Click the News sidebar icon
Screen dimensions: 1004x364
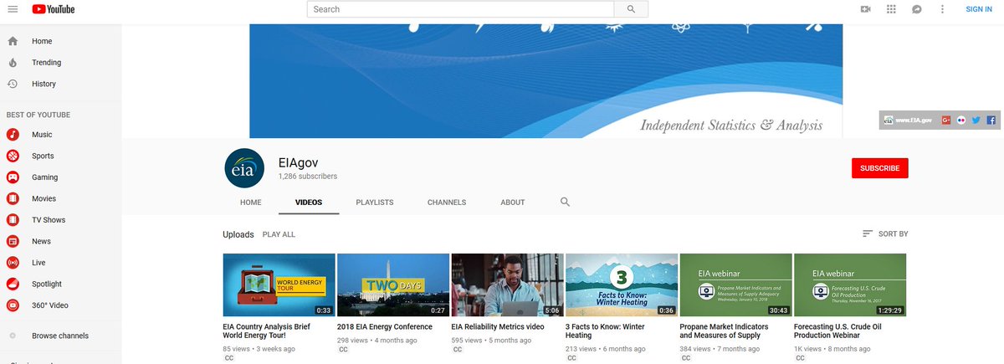(13, 241)
